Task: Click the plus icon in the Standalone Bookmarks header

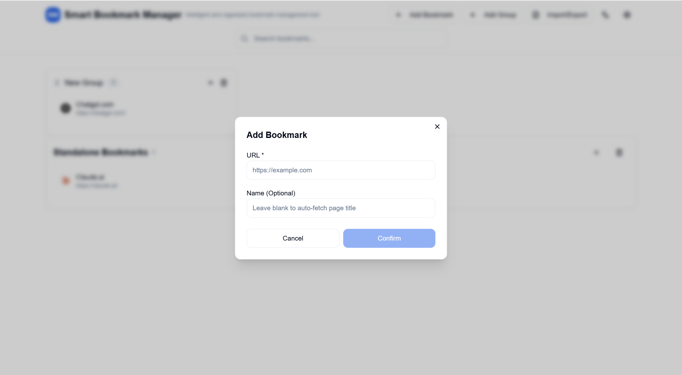Action: (596, 152)
